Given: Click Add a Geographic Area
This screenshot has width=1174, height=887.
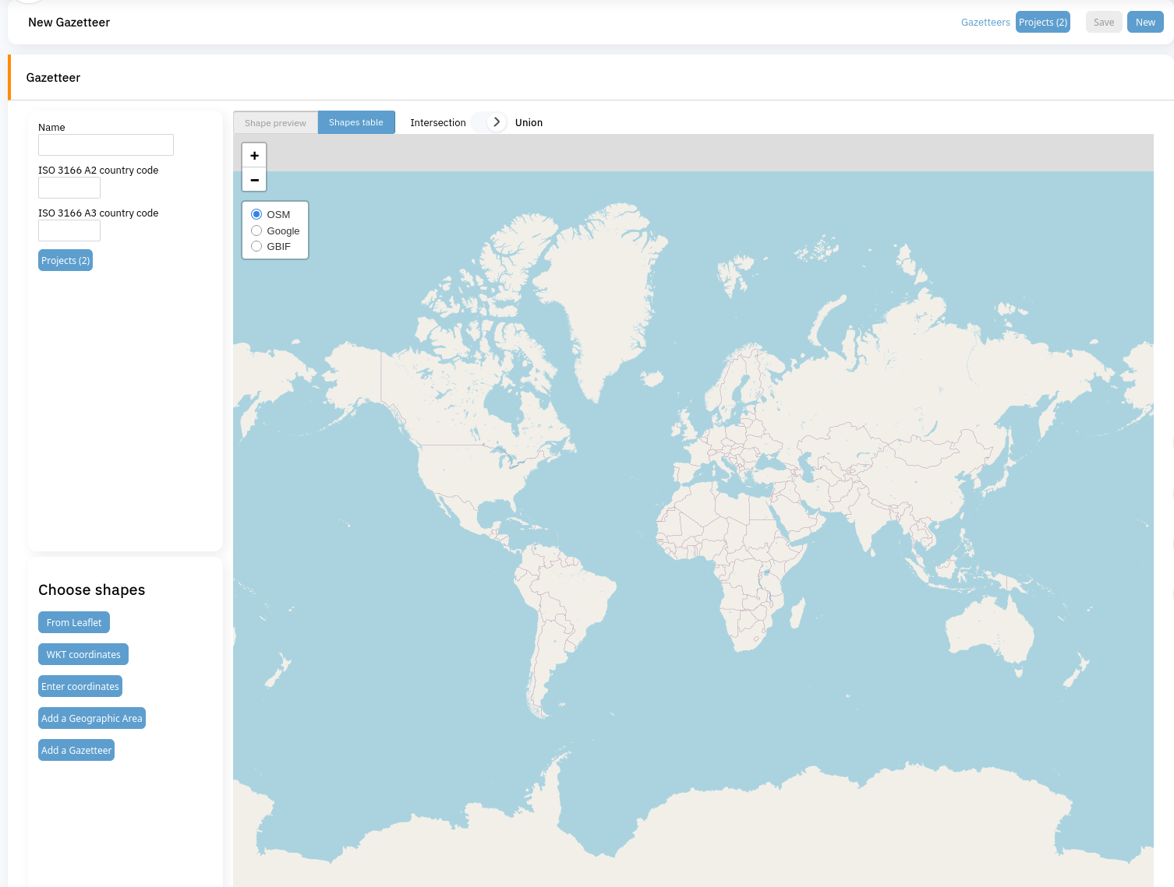Looking at the screenshot, I should click(92, 719).
